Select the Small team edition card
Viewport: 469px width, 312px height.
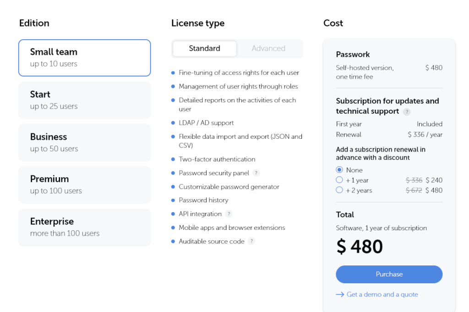click(85, 58)
